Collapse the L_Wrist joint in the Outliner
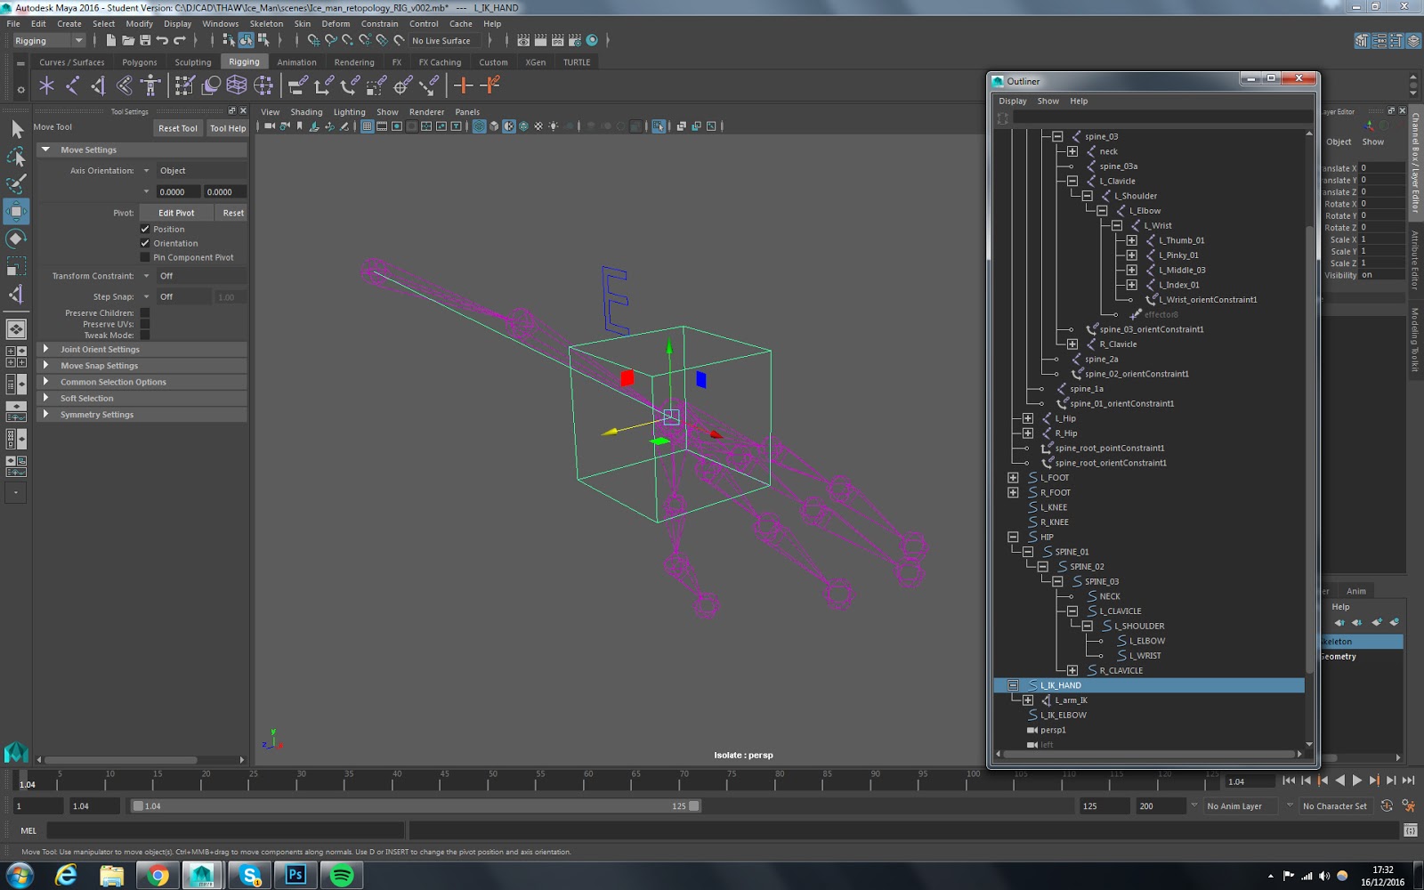This screenshot has height=890, width=1424. pyautogui.click(x=1116, y=225)
